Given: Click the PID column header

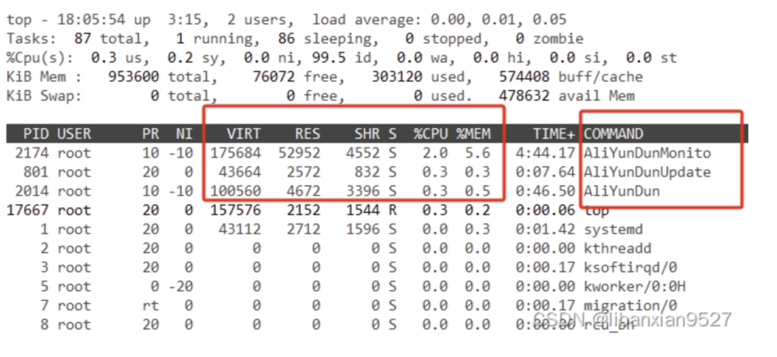Looking at the screenshot, I should point(36,133).
